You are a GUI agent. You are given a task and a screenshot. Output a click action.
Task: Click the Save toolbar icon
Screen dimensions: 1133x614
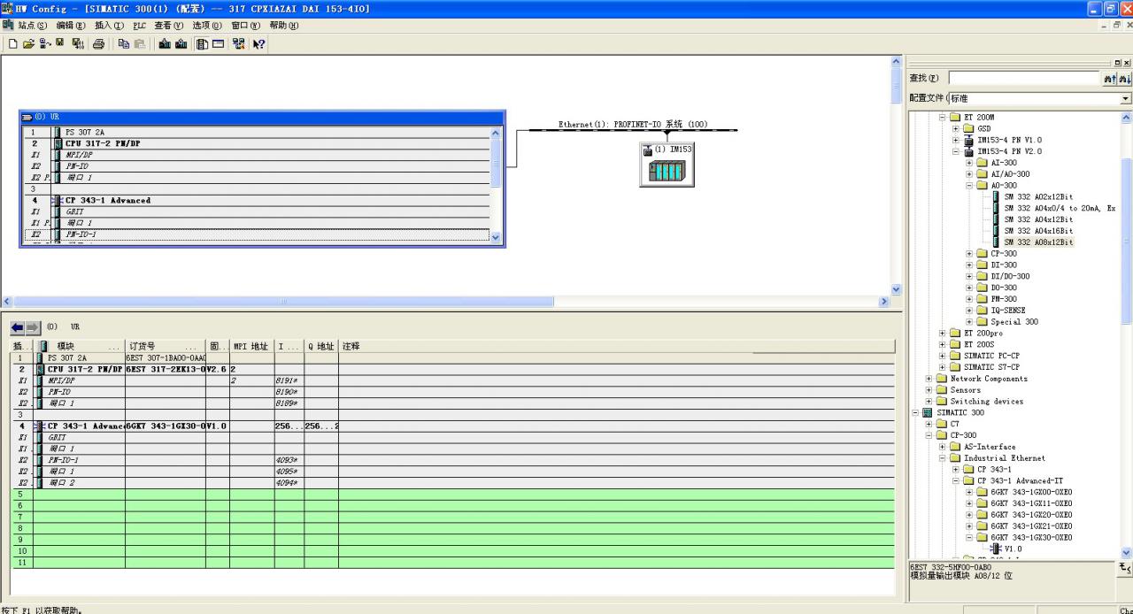[59, 42]
